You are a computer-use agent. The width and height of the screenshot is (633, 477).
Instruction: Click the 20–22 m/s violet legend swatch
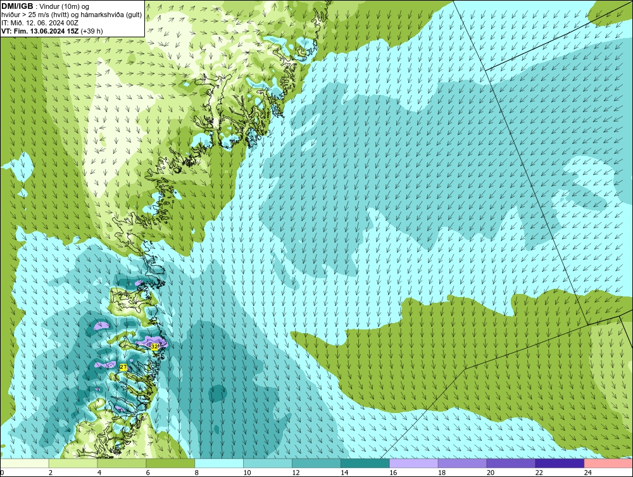coord(511,463)
